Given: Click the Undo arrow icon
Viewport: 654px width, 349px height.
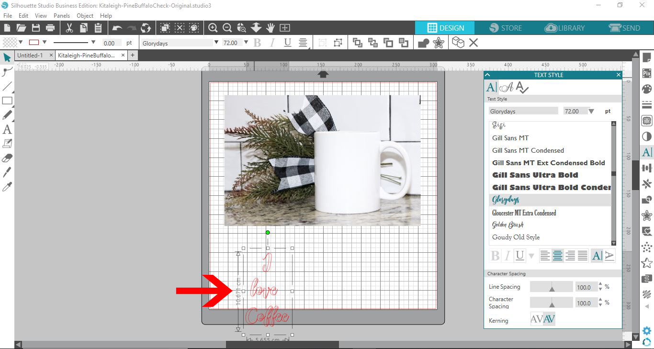Looking at the screenshot, I should coord(117,28).
